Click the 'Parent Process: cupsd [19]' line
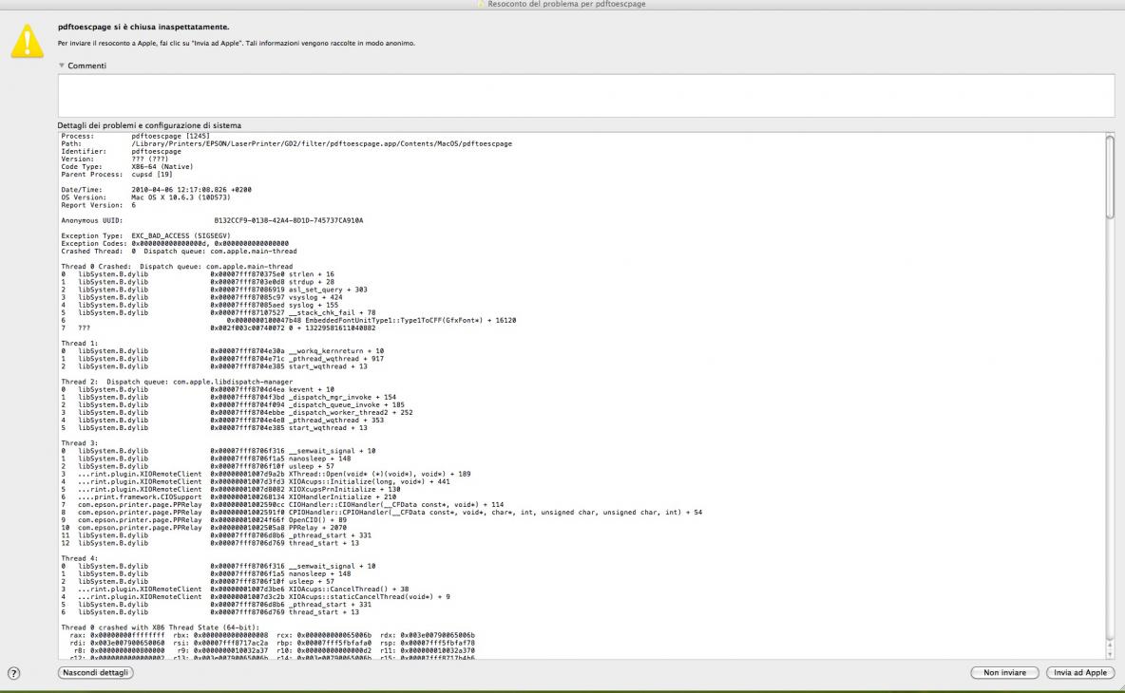This screenshot has width=1125, height=693. (117, 174)
